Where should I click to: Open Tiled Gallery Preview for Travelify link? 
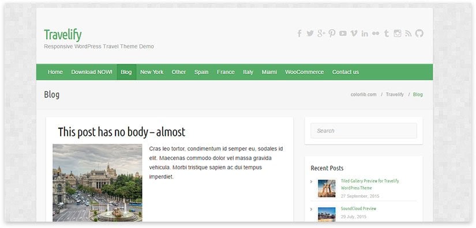pos(370,184)
